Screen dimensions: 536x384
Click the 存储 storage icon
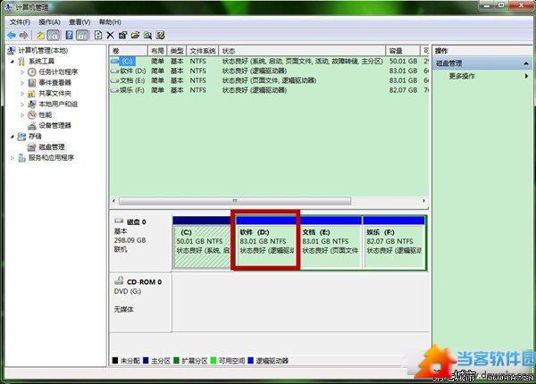(21, 137)
